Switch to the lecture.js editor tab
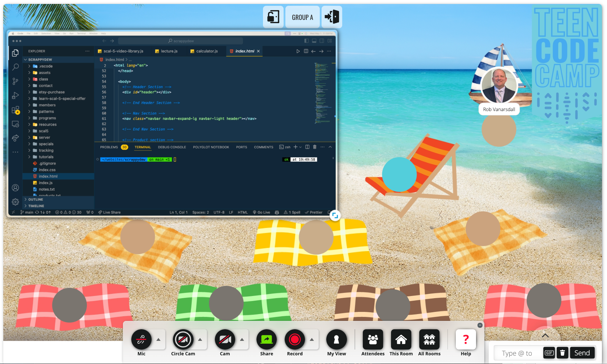Viewport: 607px width, 364px height. point(166,51)
